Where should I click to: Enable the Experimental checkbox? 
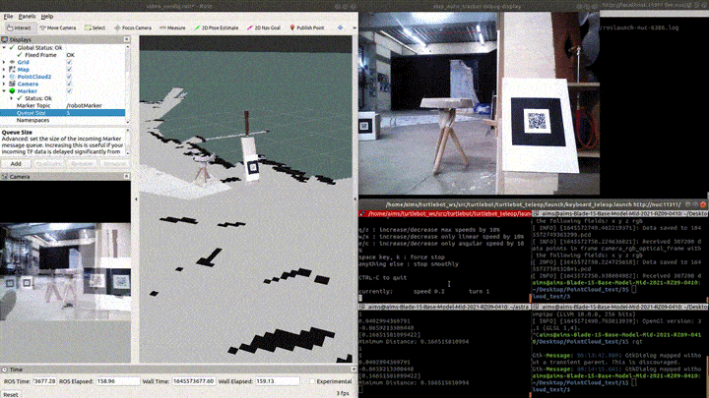309,379
